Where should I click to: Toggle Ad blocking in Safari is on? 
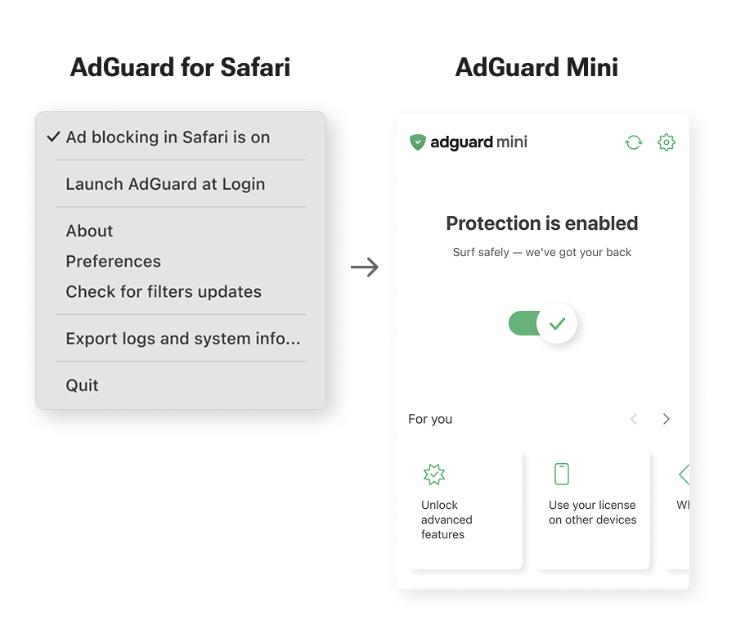tap(168, 137)
